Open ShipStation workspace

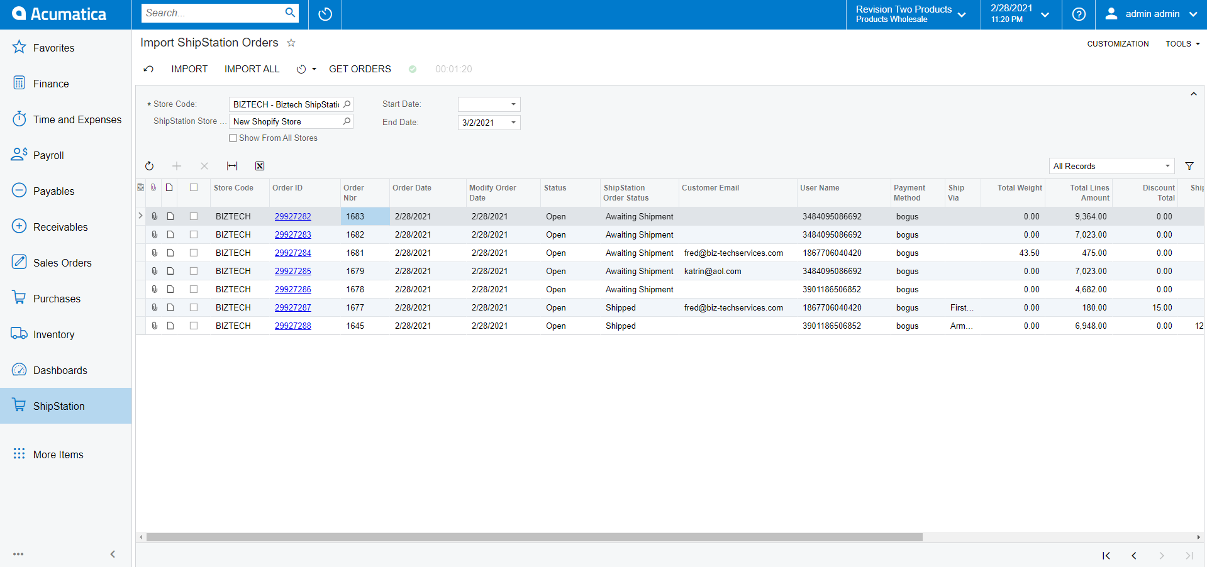65,406
